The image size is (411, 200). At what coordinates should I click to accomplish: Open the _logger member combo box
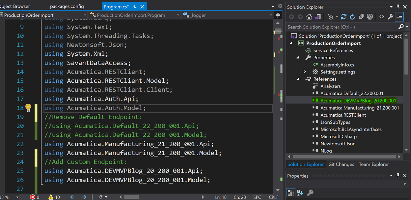click(228, 15)
